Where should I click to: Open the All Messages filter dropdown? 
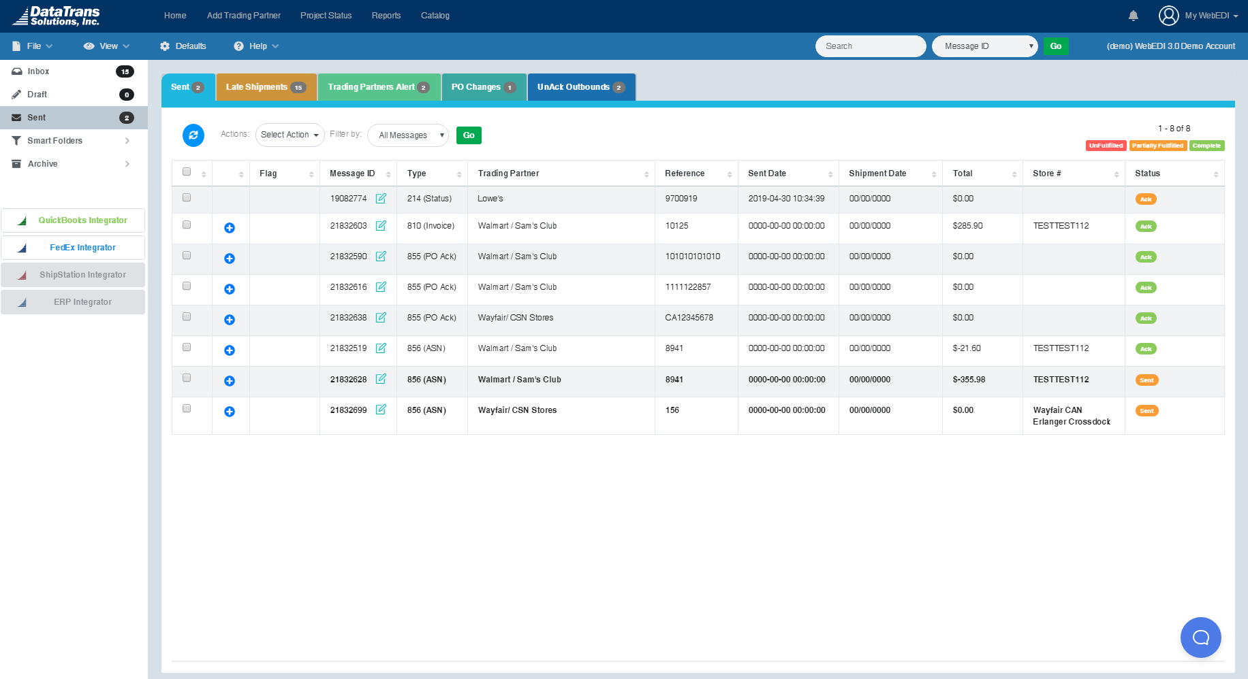click(408, 135)
